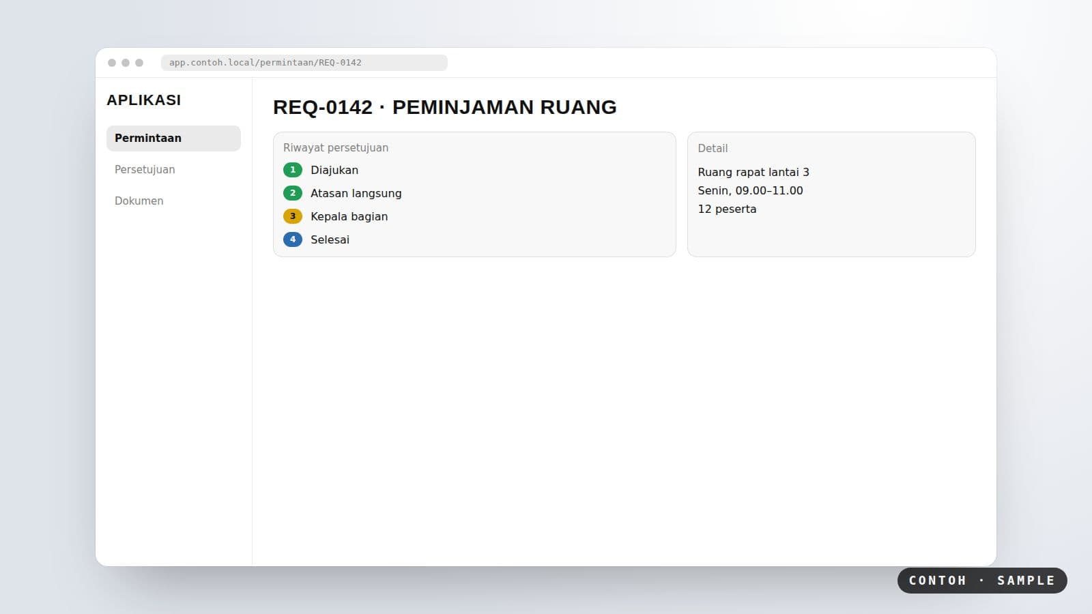1092x614 pixels.
Task: Click the Detail card heading
Action: click(713, 148)
